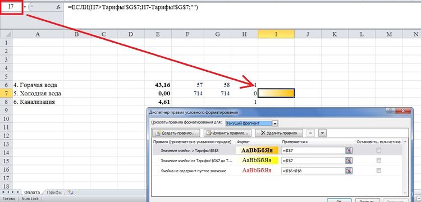Check stop-if-true for first rule
The width and height of the screenshot is (421, 202).
(378, 150)
